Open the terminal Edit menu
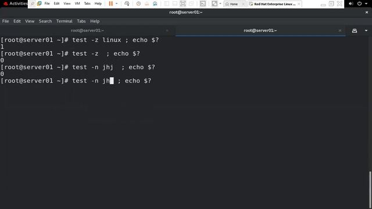The image size is (372, 209). pyautogui.click(x=17, y=21)
